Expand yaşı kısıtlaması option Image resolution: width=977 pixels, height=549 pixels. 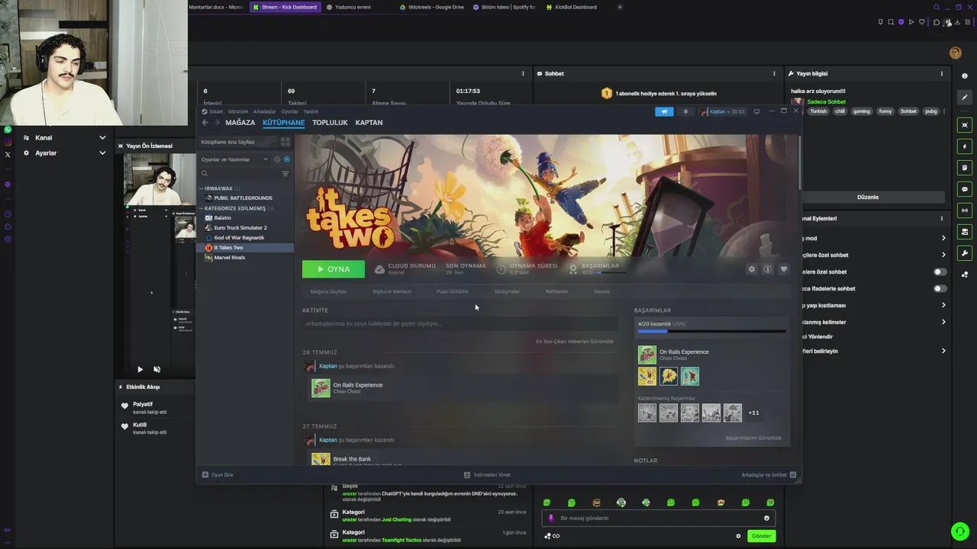coord(943,306)
